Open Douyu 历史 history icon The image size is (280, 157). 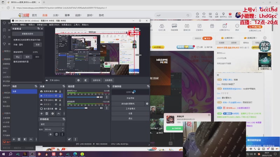point(197,15)
